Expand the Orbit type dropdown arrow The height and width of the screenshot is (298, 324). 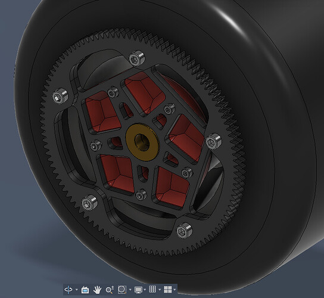tap(76, 290)
